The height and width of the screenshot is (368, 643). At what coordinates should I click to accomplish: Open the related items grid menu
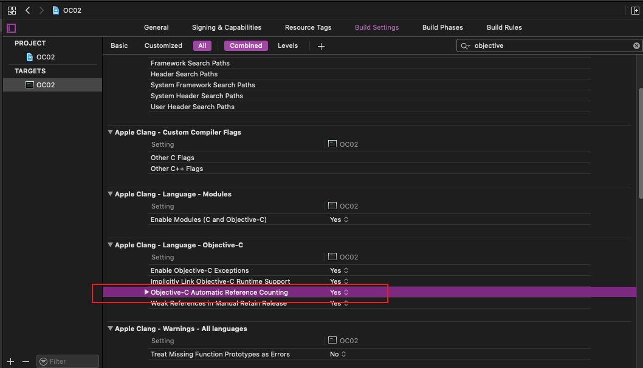12,11
